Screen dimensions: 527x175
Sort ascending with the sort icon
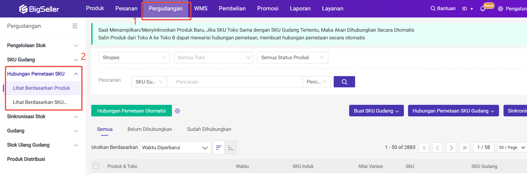(x=231, y=147)
